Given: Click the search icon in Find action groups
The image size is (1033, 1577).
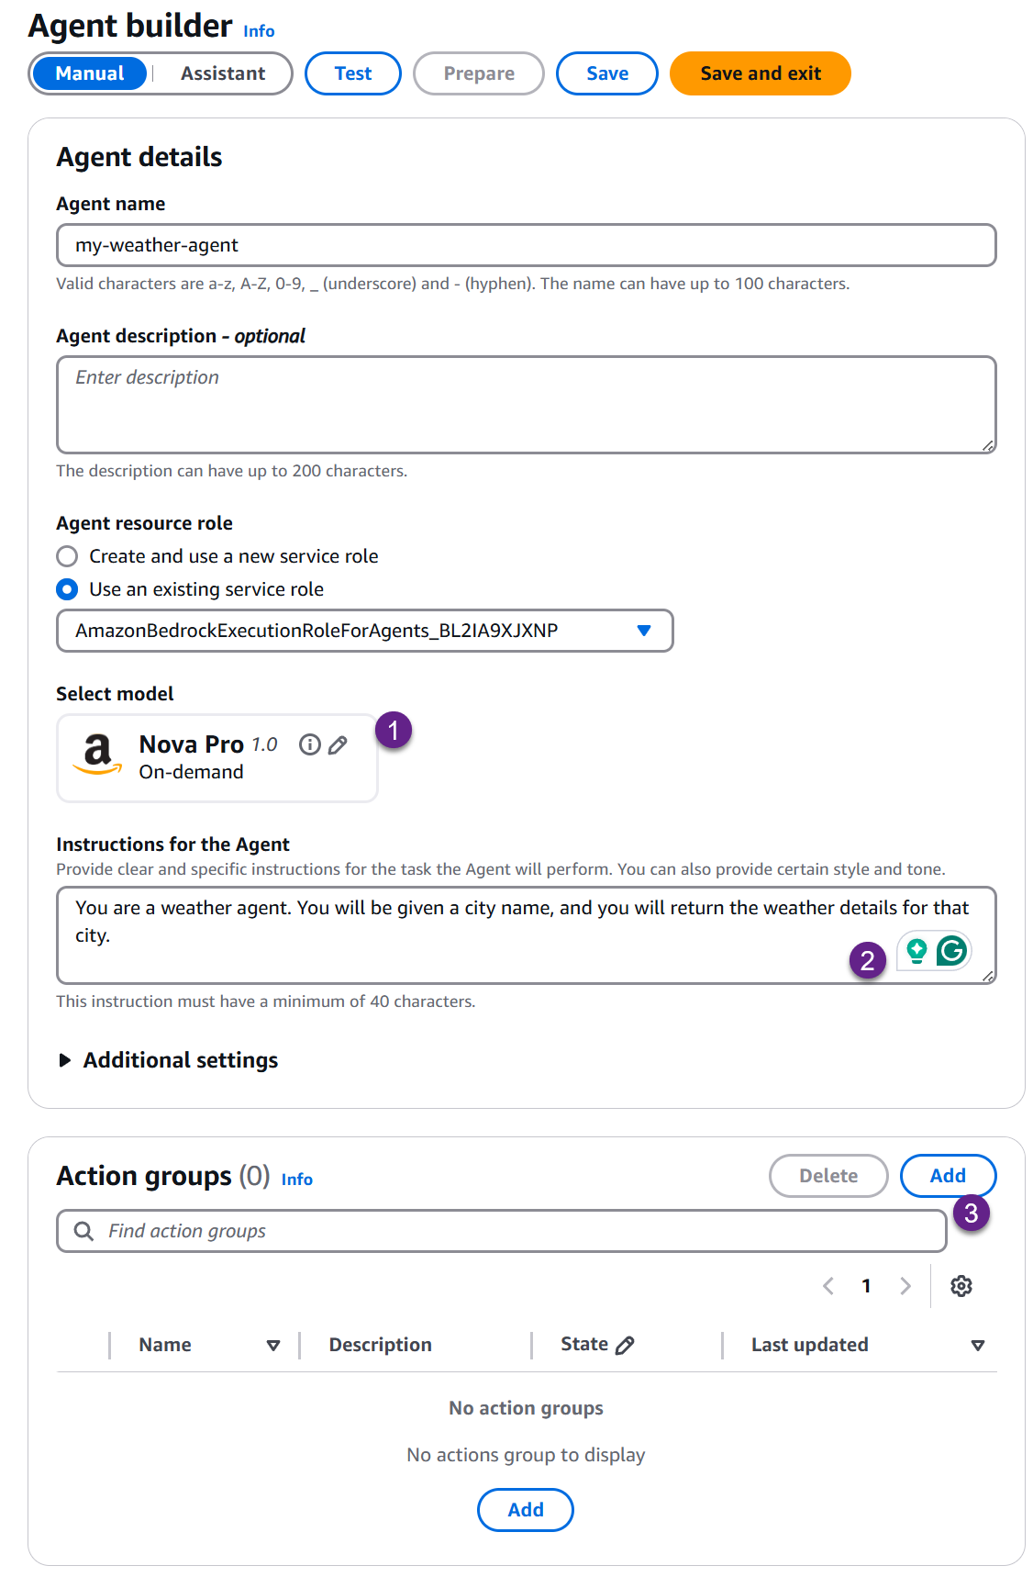Looking at the screenshot, I should pos(83,1231).
